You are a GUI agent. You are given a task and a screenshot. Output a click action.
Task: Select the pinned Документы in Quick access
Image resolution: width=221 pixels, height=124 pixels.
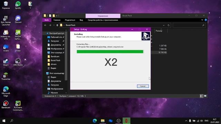(x=56, y=45)
